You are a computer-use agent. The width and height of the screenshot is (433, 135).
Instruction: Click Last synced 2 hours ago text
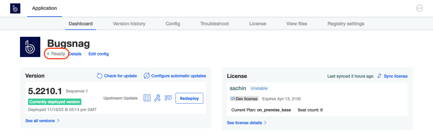[x=350, y=76]
